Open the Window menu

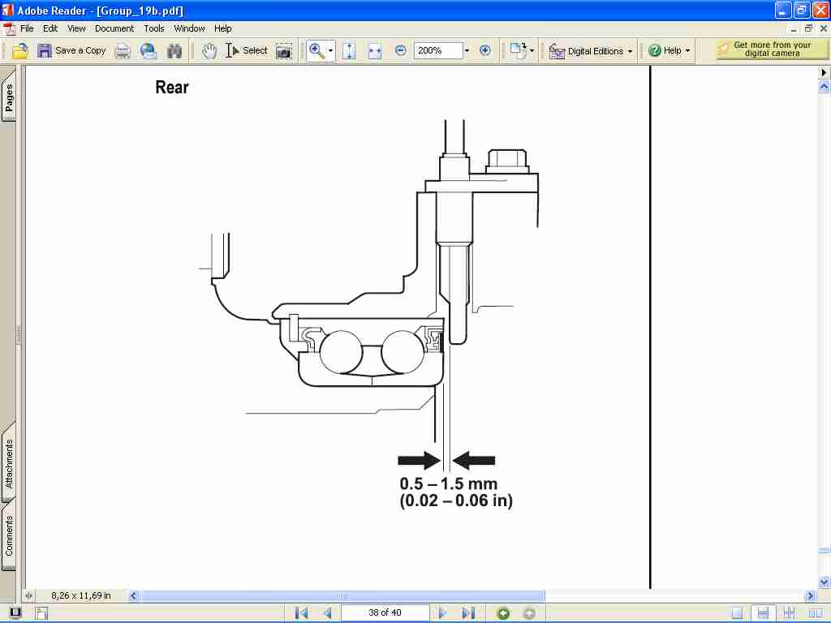189,28
